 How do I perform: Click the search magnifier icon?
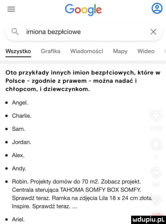(15, 32)
